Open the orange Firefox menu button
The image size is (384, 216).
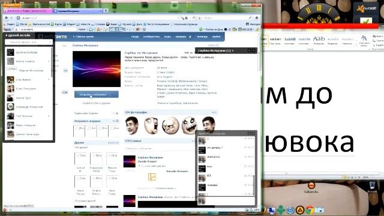tap(12, 5)
